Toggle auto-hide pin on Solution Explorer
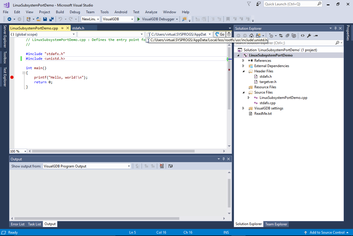353x236 pixels. point(335,28)
